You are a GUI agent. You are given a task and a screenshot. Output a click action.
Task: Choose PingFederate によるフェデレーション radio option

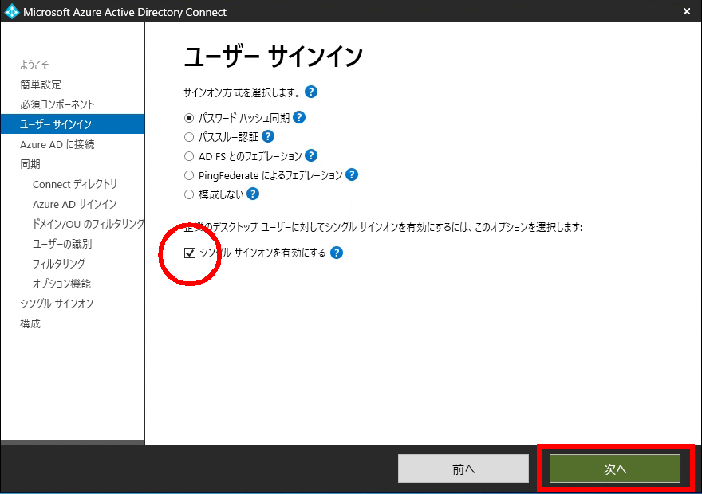[x=189, y=175]
